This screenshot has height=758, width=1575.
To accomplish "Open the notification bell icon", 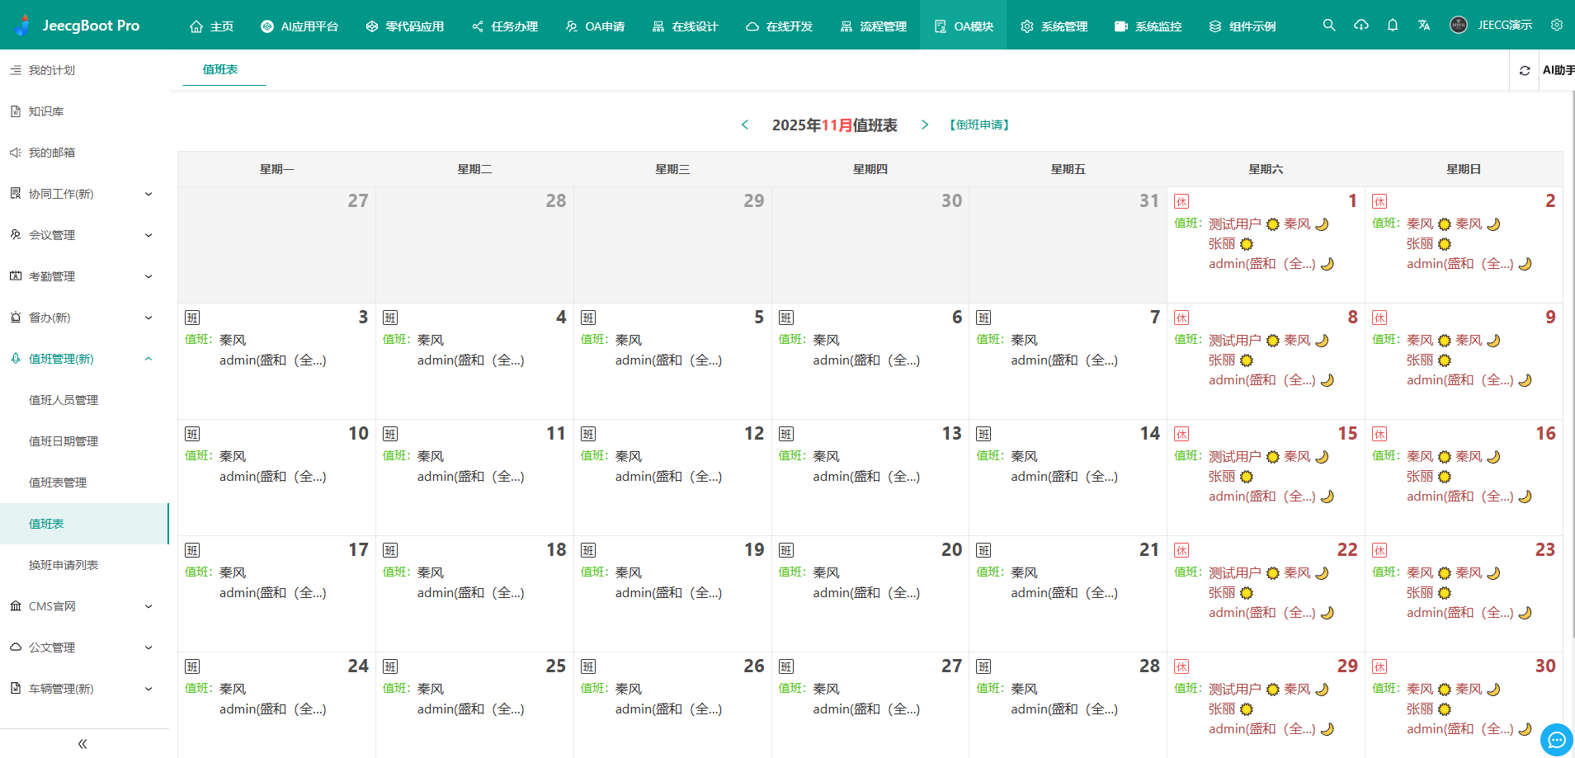I will 1393,26.
